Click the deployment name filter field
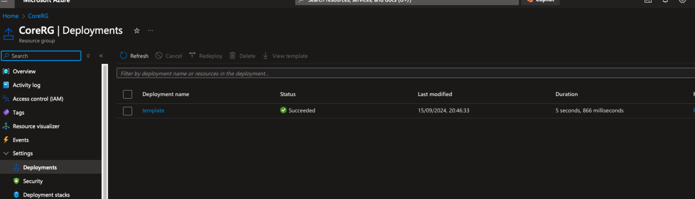This screenshot has height=199, width=695. 403,73
